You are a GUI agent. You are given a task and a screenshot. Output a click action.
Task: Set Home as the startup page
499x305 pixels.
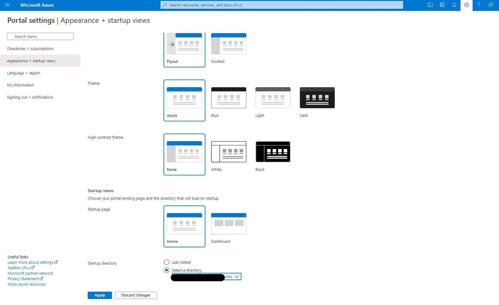pos(184,226)
